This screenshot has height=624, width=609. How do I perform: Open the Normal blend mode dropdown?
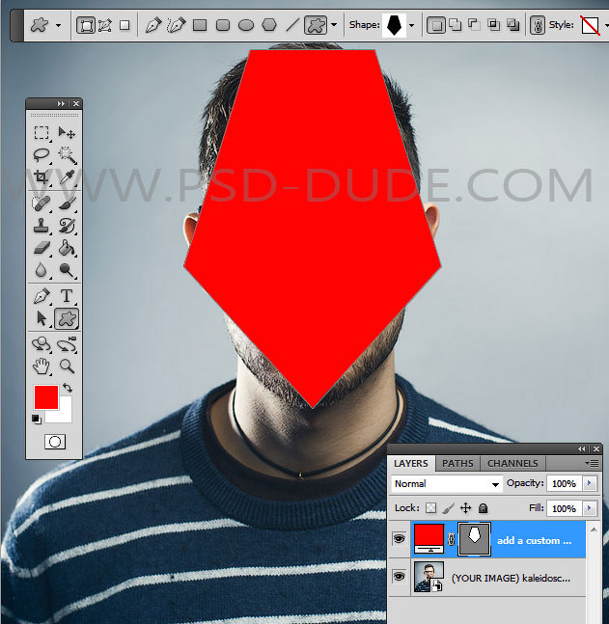447,483
